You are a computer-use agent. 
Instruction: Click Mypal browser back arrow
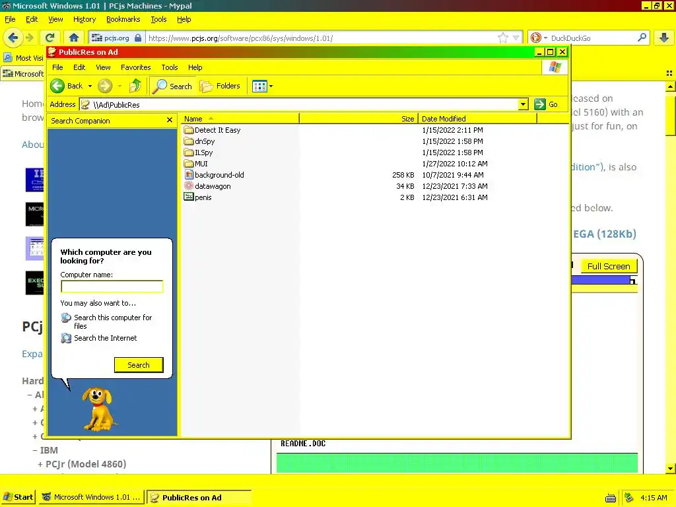tap(13, 38)
